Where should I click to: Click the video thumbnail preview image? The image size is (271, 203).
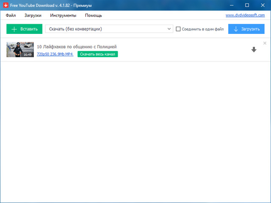coord(20,48)
